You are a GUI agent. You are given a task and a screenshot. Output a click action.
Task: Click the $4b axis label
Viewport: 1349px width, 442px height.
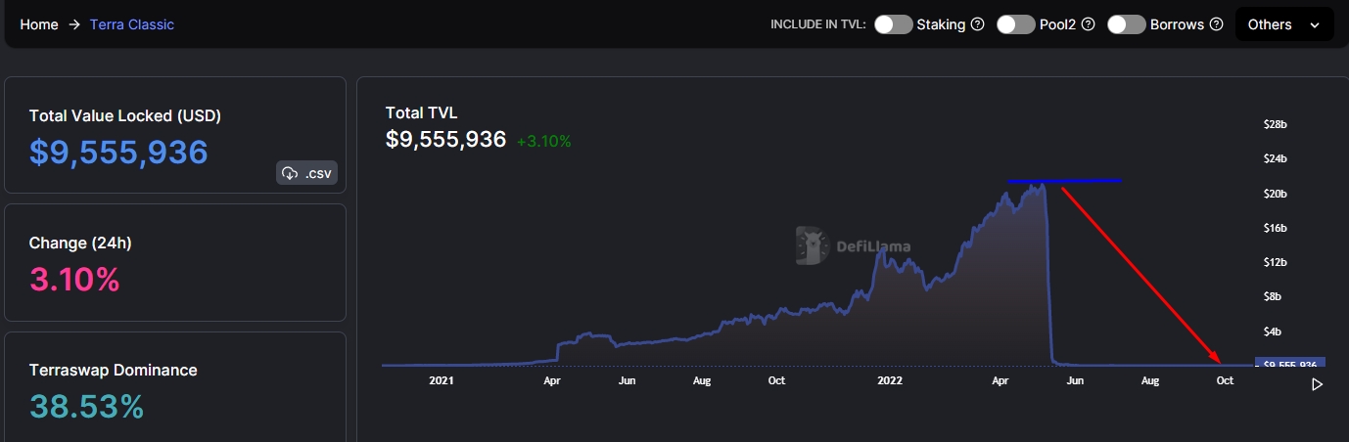1275,331
